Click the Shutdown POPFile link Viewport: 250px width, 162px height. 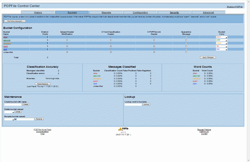click(235, 7)
